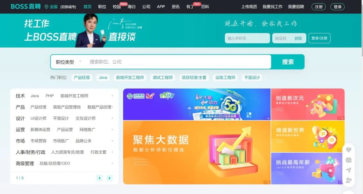Open the 聚焦大数据 banner

(197, 152)
